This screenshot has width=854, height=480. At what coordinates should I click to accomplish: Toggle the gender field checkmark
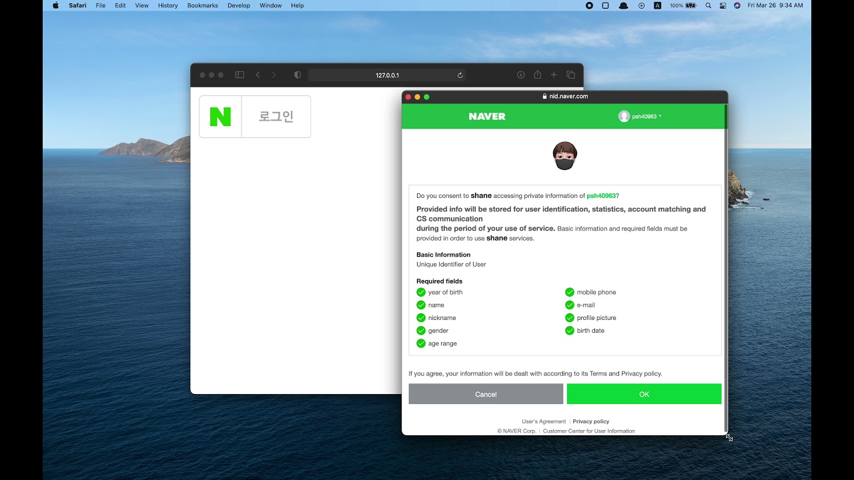pyautogui.click(x=421, y=331)
